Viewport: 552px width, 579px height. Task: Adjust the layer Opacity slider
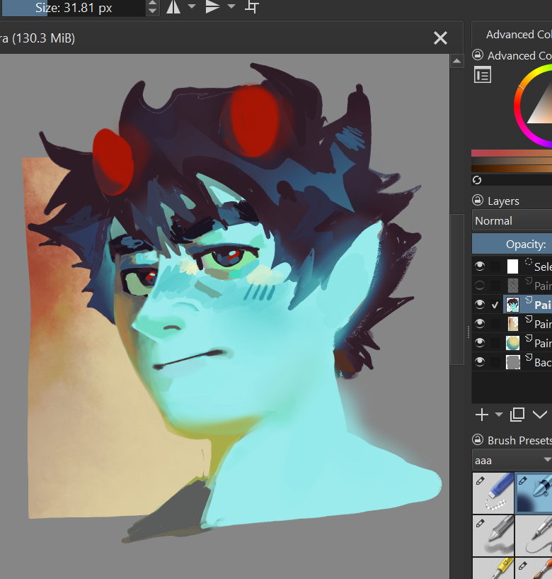pos(512,244)
